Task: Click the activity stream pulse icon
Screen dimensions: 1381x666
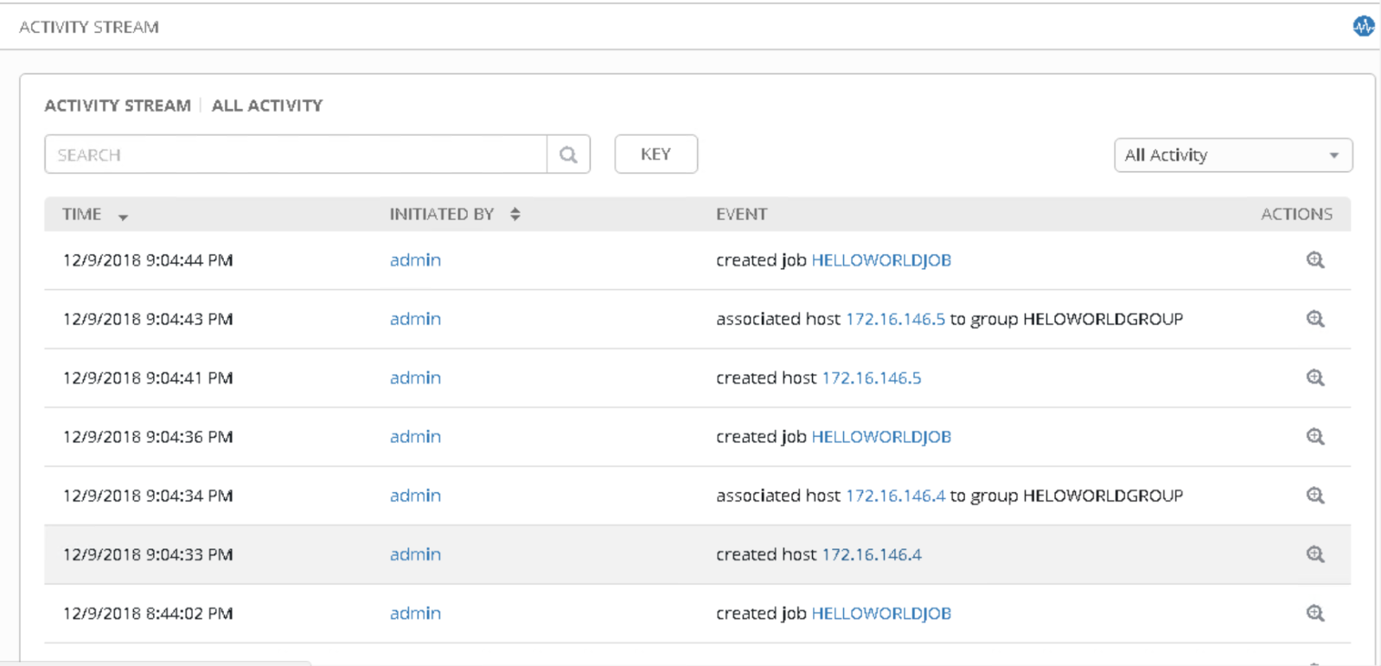Action: coord(1364,27)
